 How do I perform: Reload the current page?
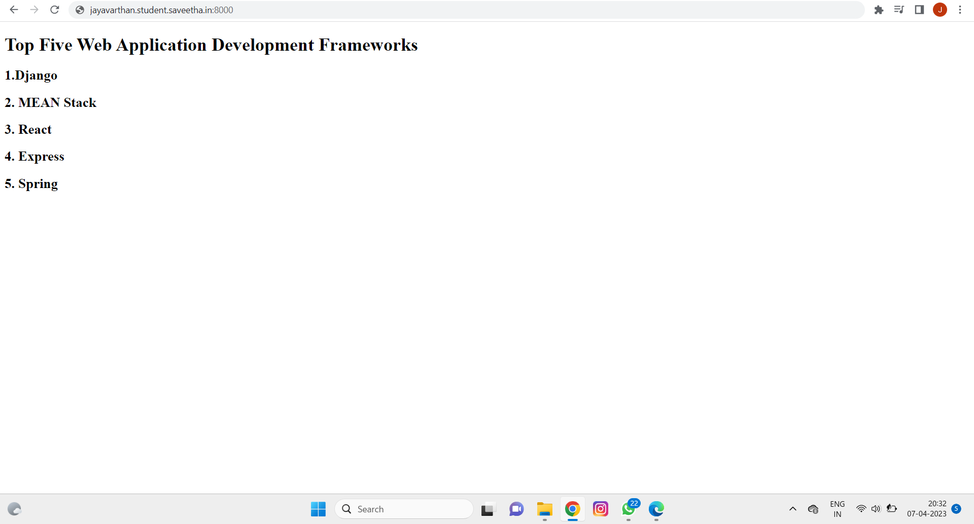(x=55, y=10)
